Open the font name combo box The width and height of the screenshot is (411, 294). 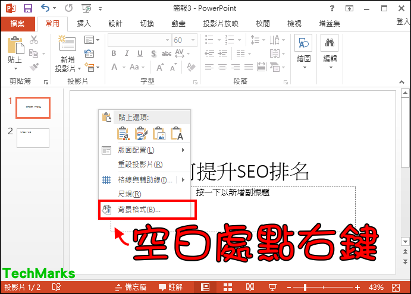tap(139, 40)
